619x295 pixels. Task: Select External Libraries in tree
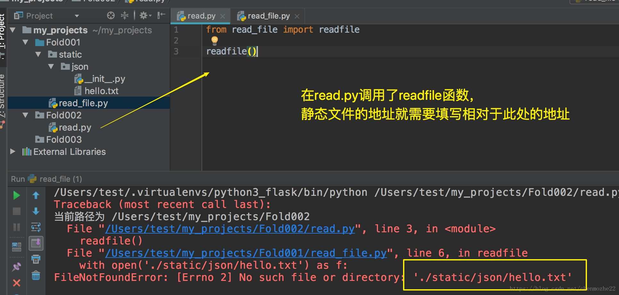[x=64, y=152]
